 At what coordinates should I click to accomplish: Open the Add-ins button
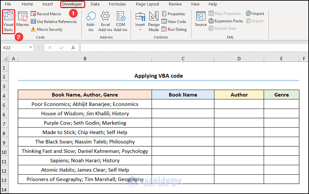(x=91, y=21)
